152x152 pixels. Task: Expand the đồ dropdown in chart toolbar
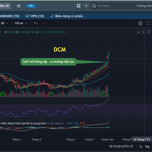pyautogui.click(x=4, y=23)
